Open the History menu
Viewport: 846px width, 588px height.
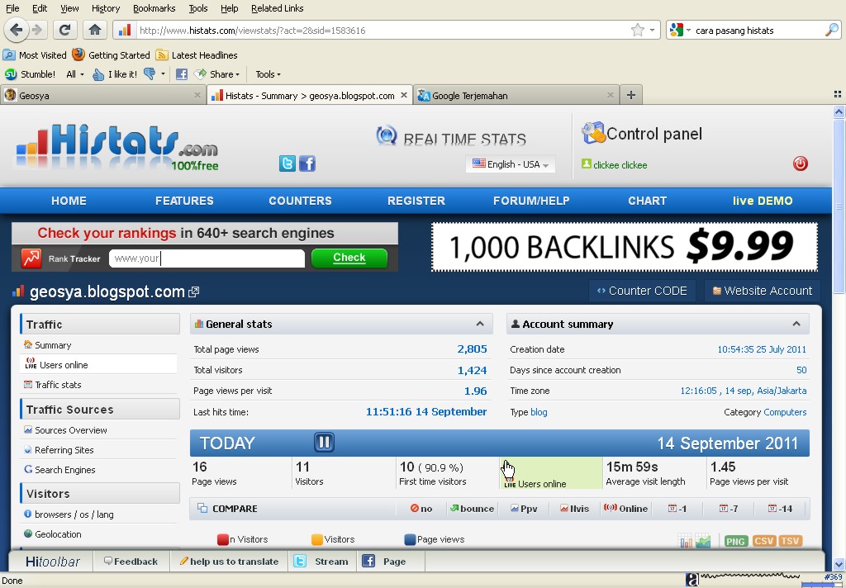(106, 8)
